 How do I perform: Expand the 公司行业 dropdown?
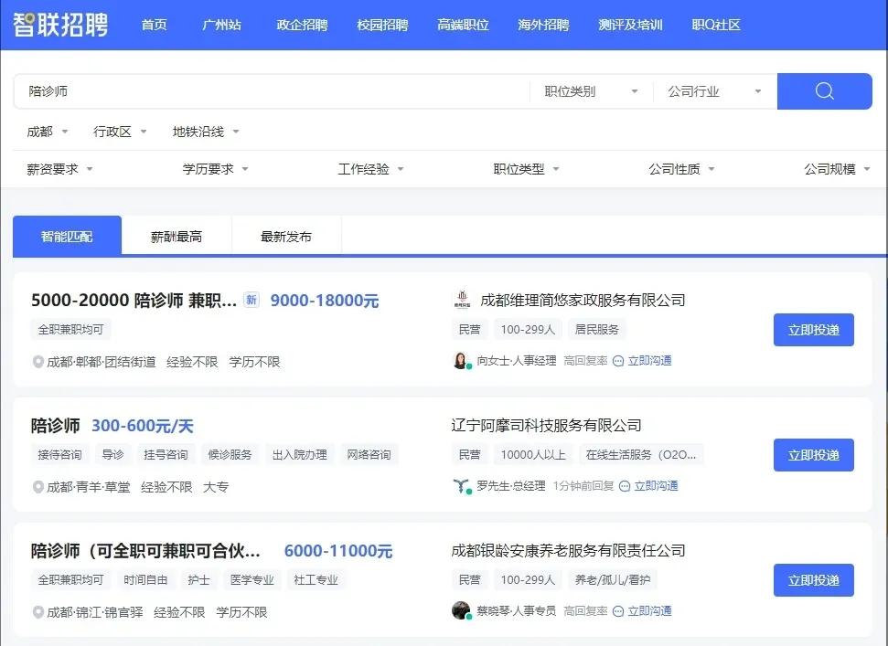(x=715, y=91)
